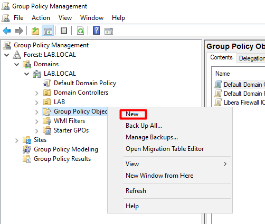The height and width of the screenshot is (224, 265).
Task: Select WMI Filters tree item
Action: 69,121
